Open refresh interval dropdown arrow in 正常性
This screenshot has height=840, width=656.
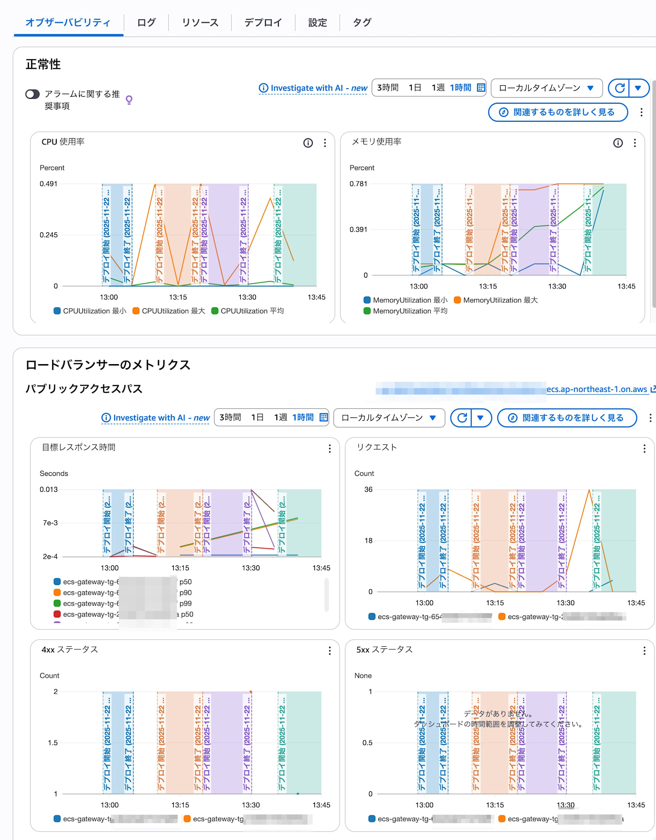tap(638, 88)
